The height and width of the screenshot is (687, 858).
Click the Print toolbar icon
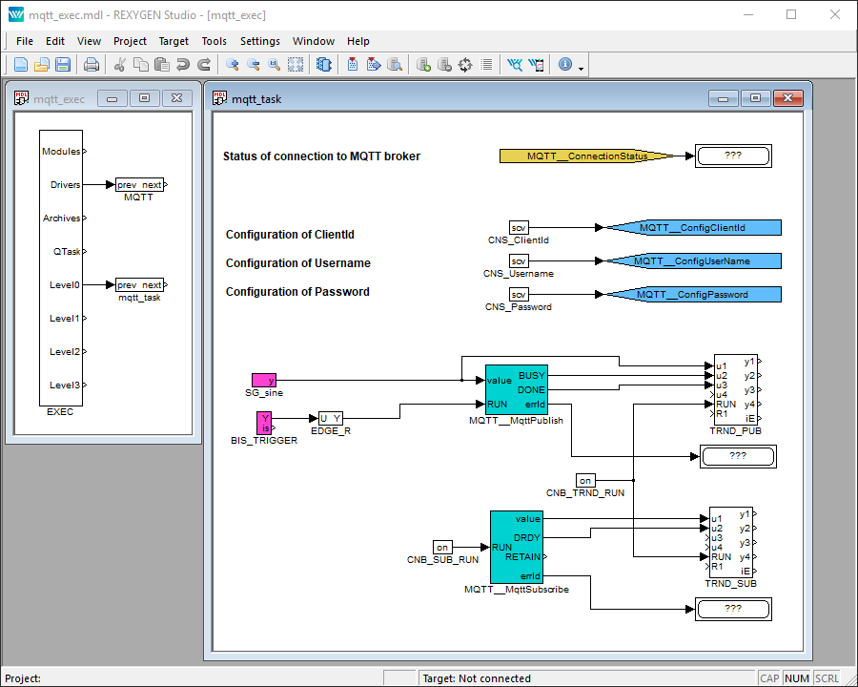pos(92,65)
